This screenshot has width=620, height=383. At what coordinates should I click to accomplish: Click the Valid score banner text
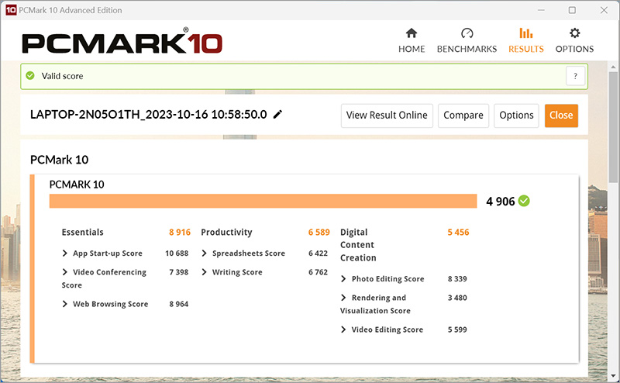point(63,76)
